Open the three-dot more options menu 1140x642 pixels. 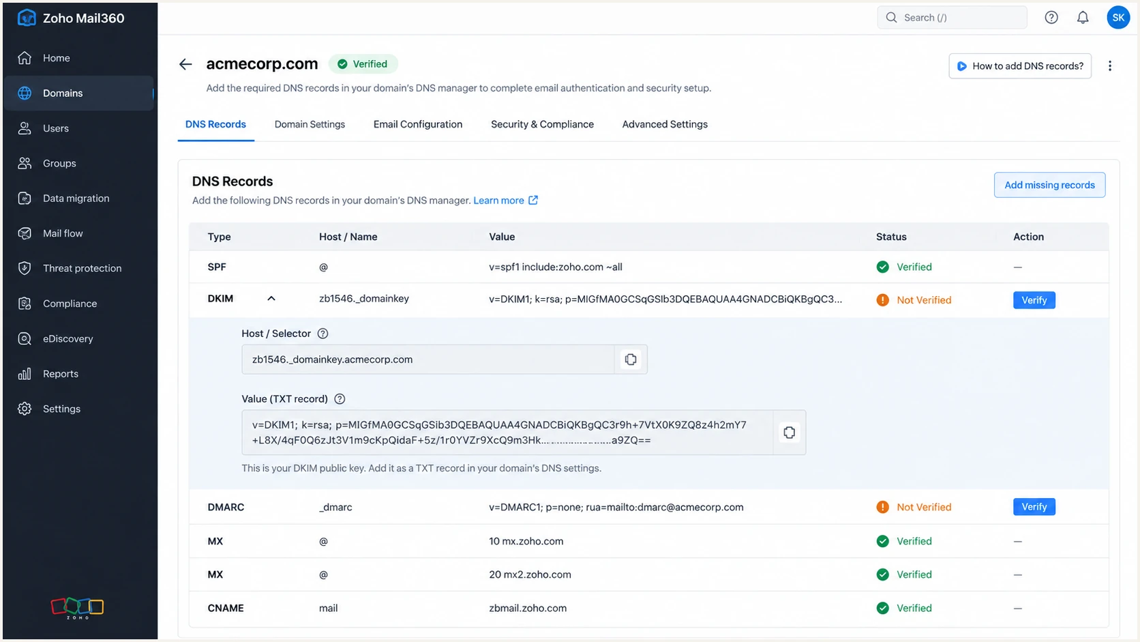coord(1110,66)
